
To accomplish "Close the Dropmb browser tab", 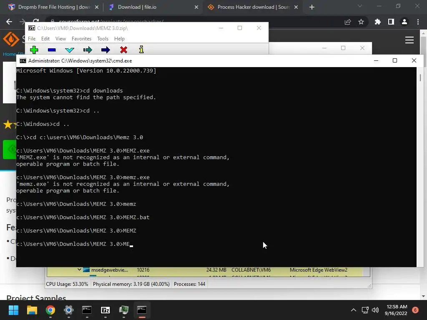I will pyautogui.click(x=97, y=7).
